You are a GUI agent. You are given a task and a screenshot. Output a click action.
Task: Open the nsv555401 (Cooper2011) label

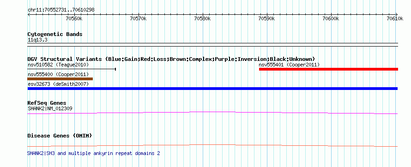(289, 65)
